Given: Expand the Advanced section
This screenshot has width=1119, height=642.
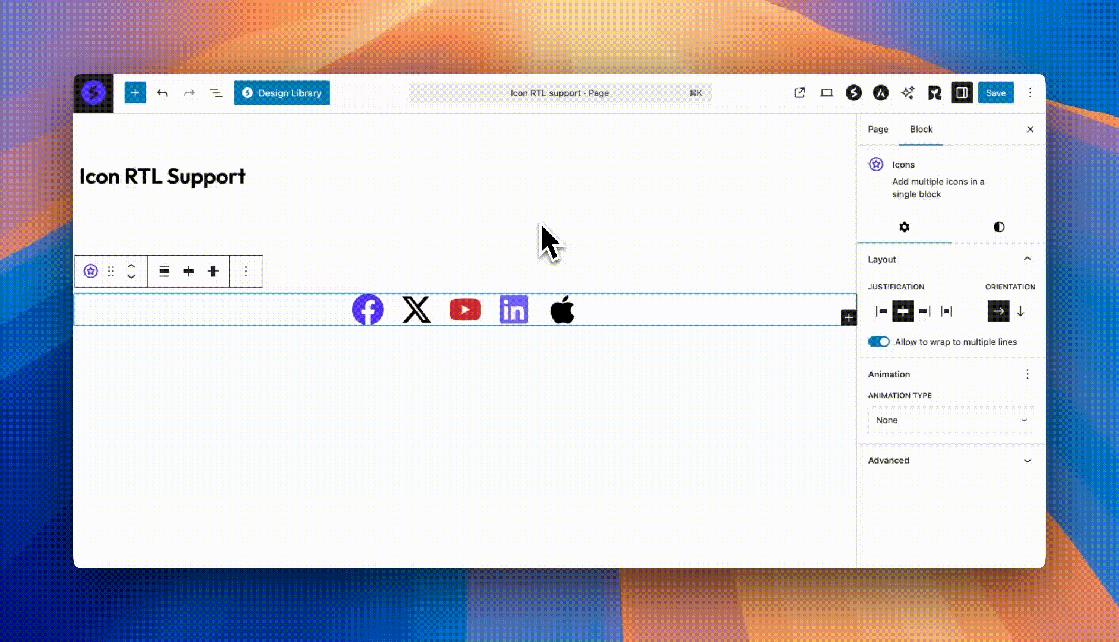Looking at the screenshot, I should click(951, 461).
